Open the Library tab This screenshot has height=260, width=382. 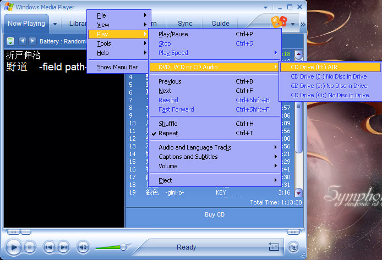tap(78, 23)
